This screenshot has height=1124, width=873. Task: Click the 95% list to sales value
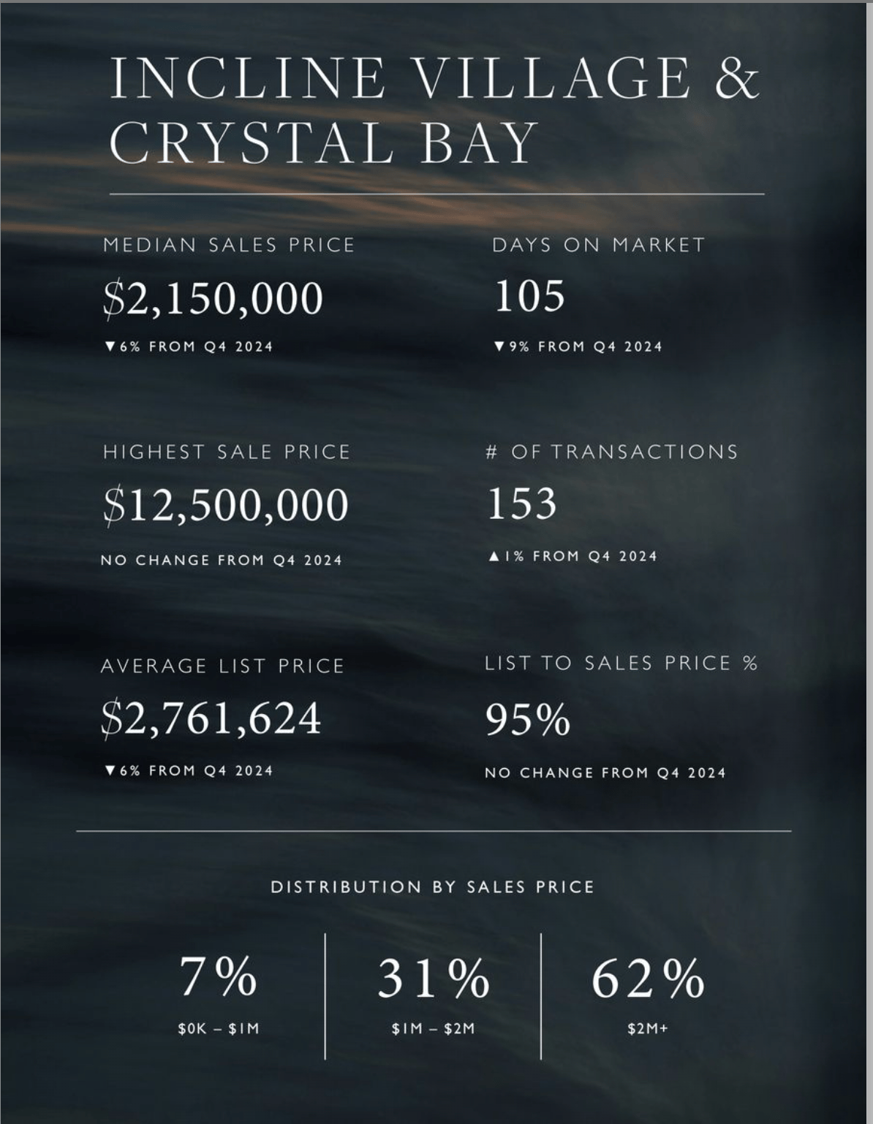(x=527, y=720)
